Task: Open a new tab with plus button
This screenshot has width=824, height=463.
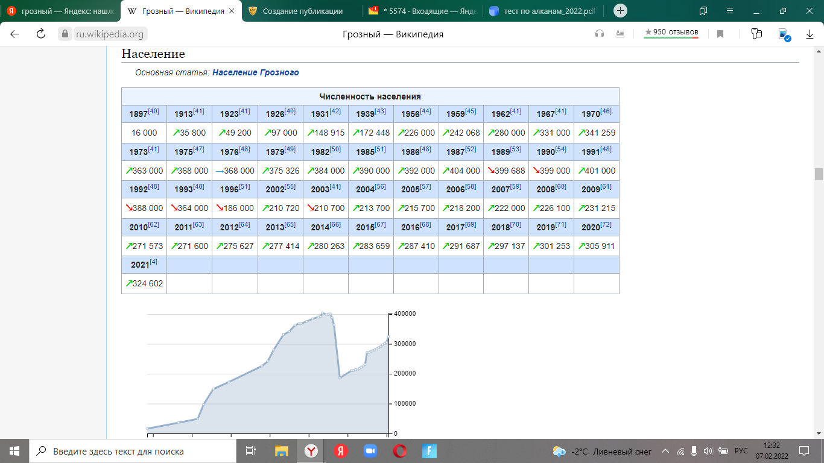Action: click(620, 11)
